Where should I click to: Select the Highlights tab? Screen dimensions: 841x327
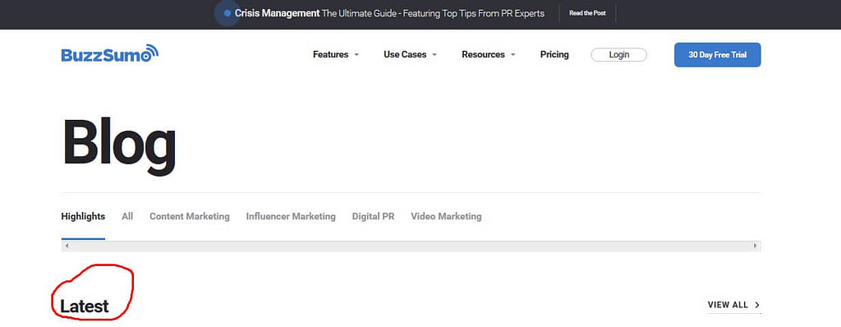coord(83,216)
